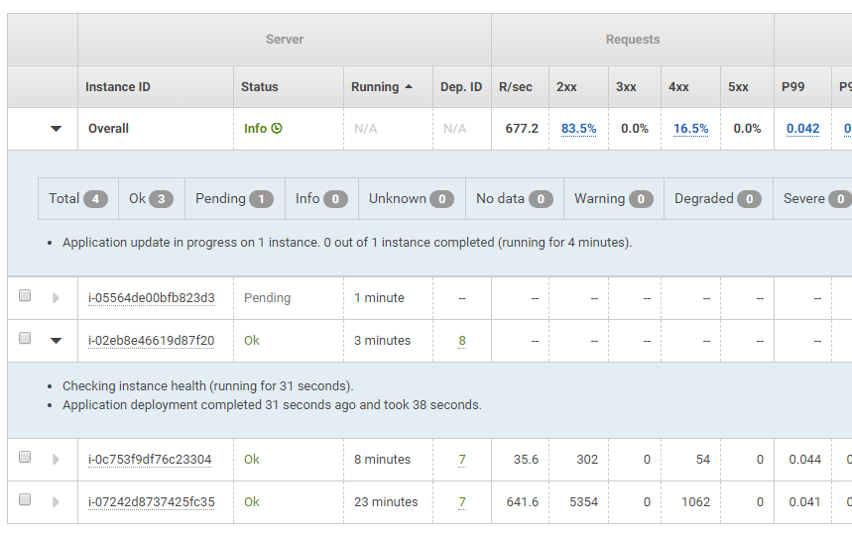Click the 1062 4xx count
This screenshot has height=534, width=852.
pos(695,502)
